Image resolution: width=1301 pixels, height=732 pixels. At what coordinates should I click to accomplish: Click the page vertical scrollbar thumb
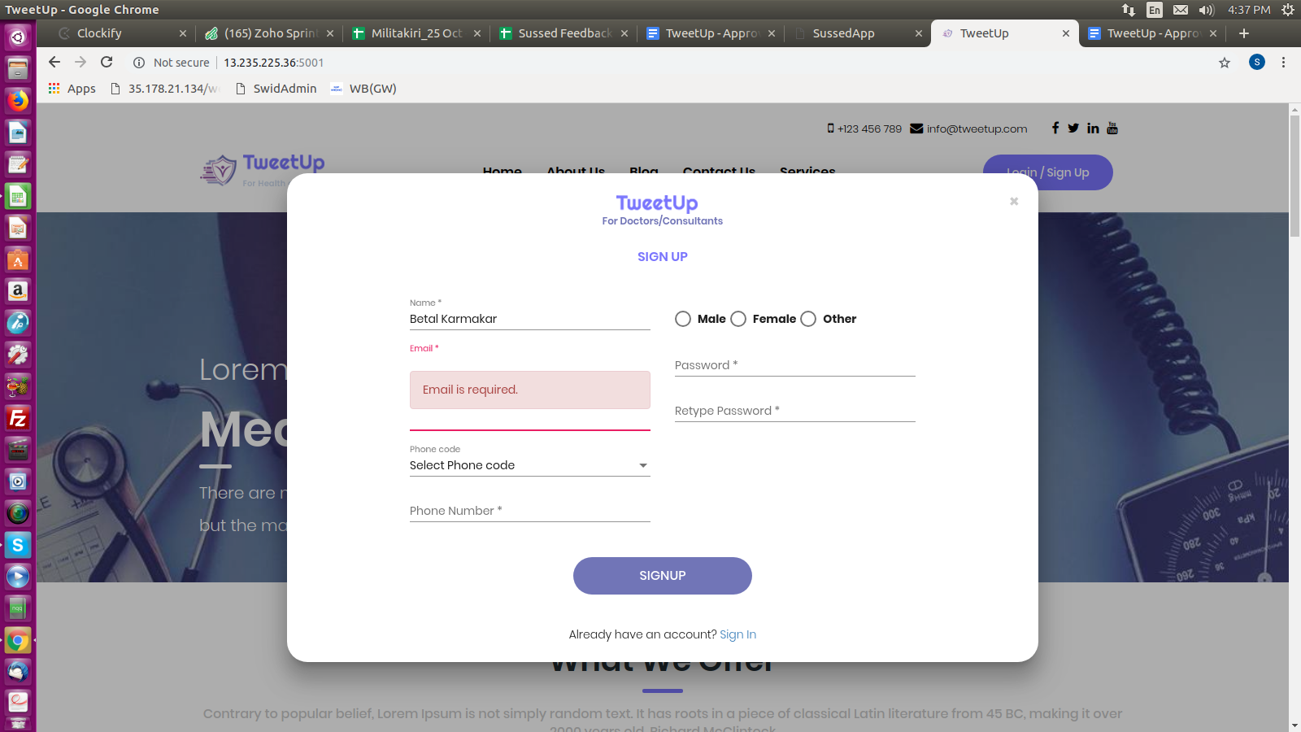pyautogui.click(x=1294, y=176)
